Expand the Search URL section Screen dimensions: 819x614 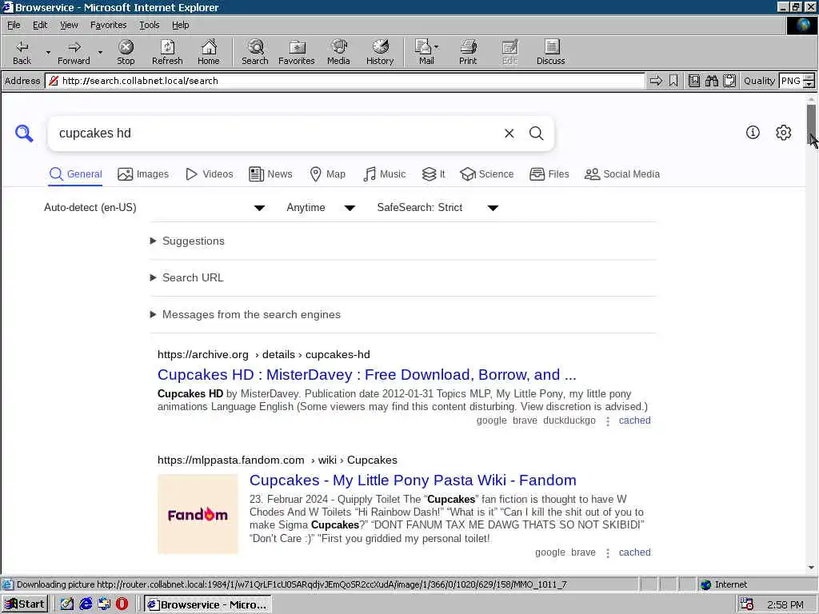click(x=186, y=277)
